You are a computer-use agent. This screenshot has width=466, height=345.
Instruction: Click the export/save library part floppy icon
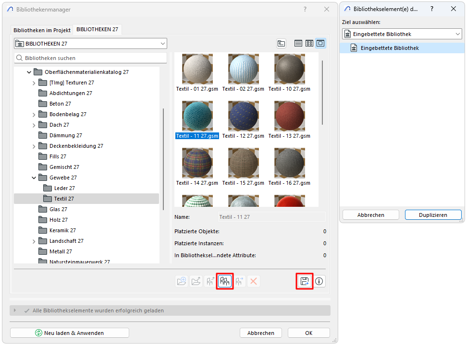[304, 281]
